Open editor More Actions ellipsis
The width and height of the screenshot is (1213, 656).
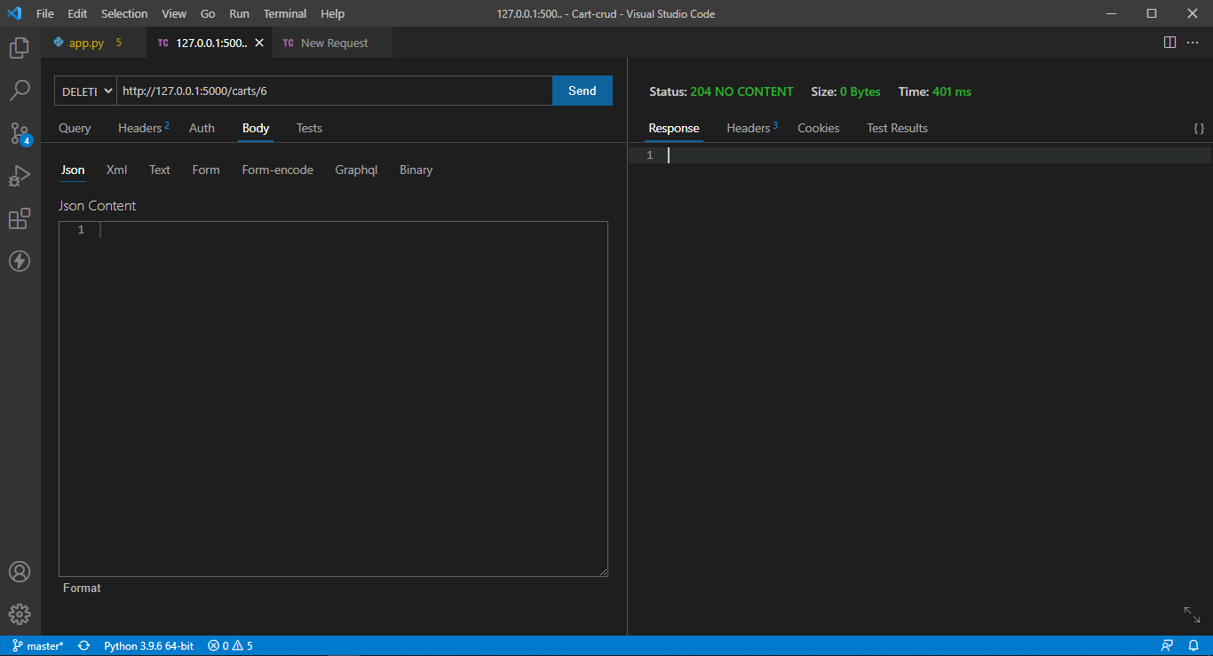tap(1193, 43)
